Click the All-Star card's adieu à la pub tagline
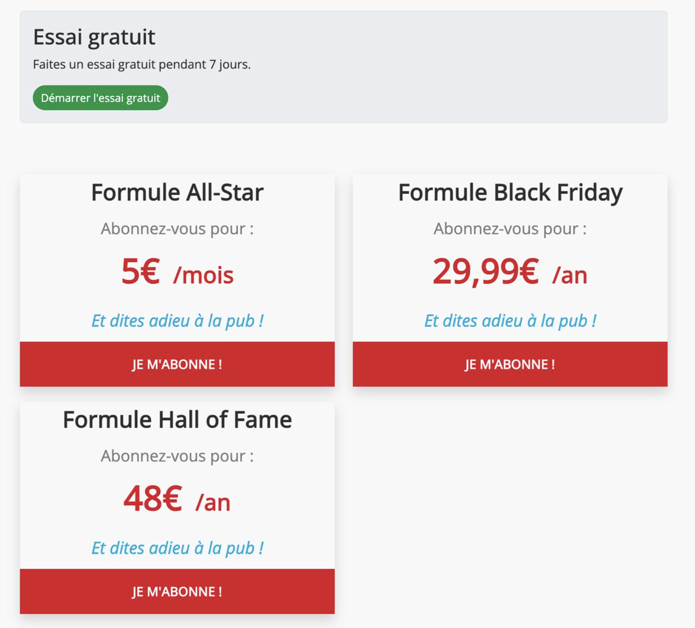Screen dimensions: 695x628 tap(177, 321)
